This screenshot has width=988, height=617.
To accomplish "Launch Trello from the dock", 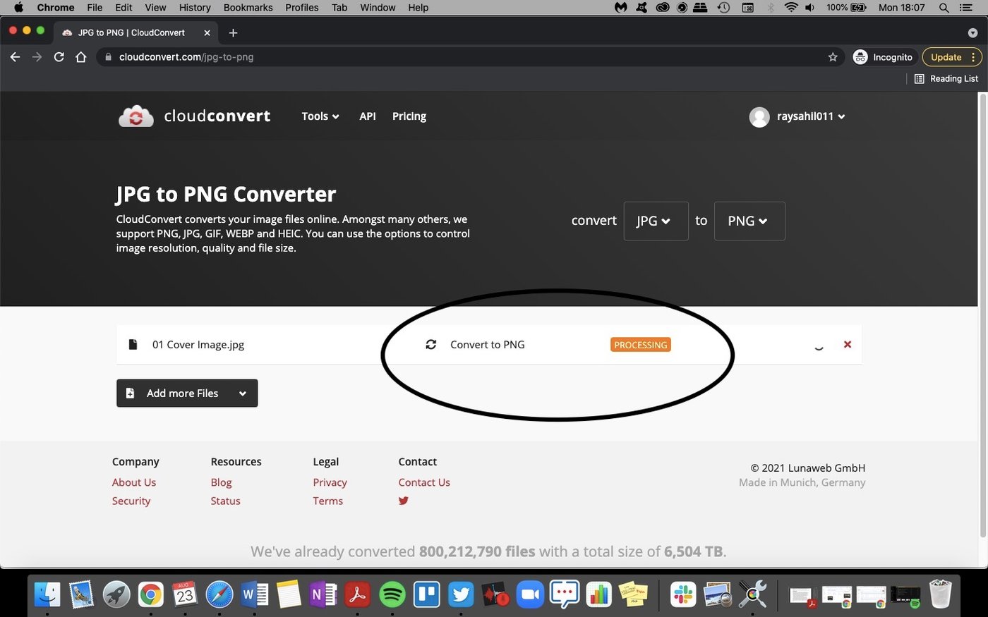I will pyautogui.click(x=426, y=594).
